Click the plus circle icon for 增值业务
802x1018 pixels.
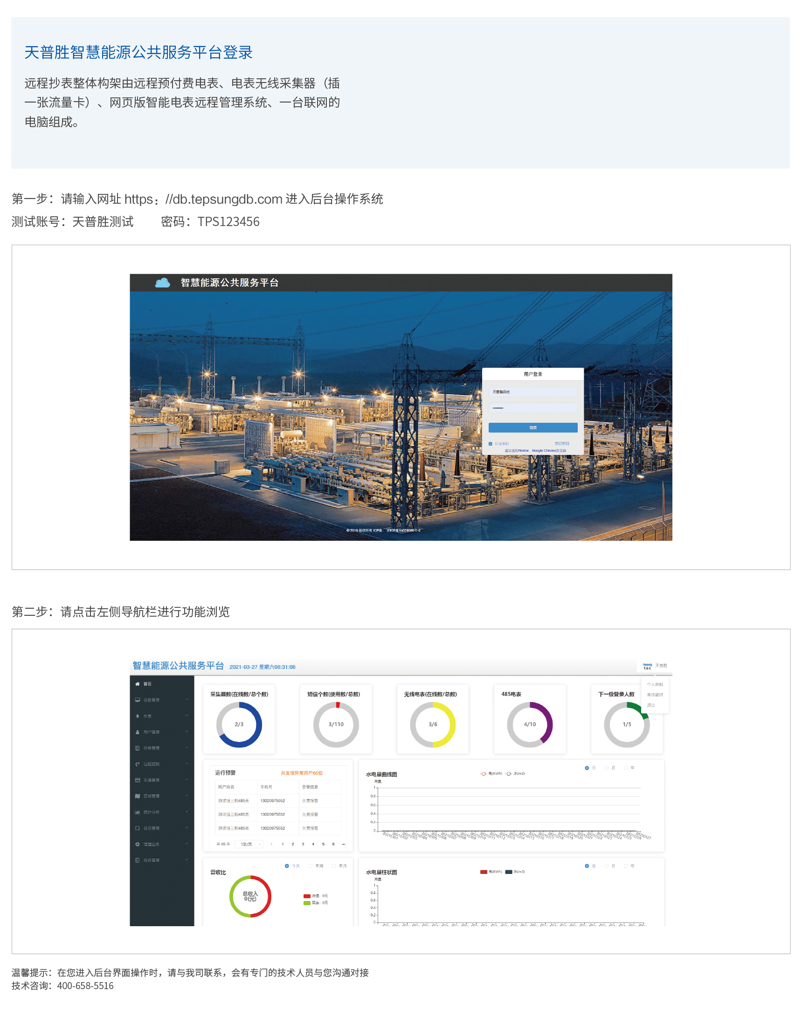pyautogui.click(x=138, y=844)
